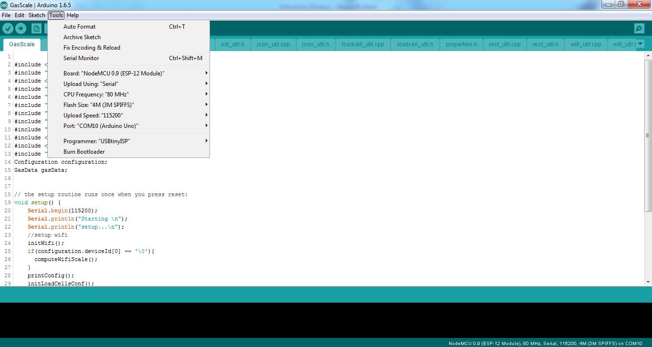Switch to rest_util.cpp tab
This screenshot has width=652, height=347.
click(x=505, y=44)
